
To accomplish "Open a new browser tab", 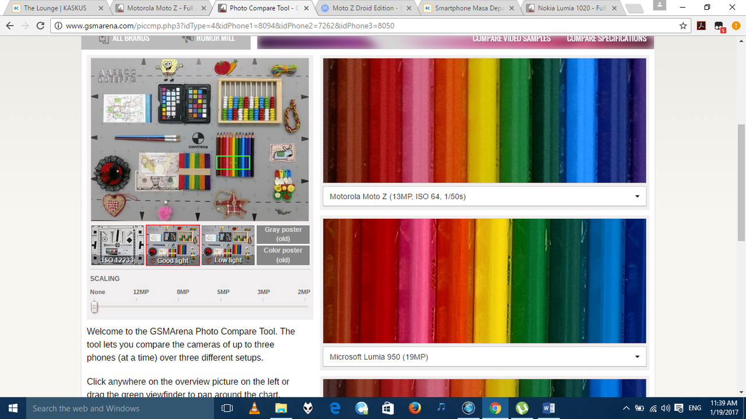I will click(635, 8).
